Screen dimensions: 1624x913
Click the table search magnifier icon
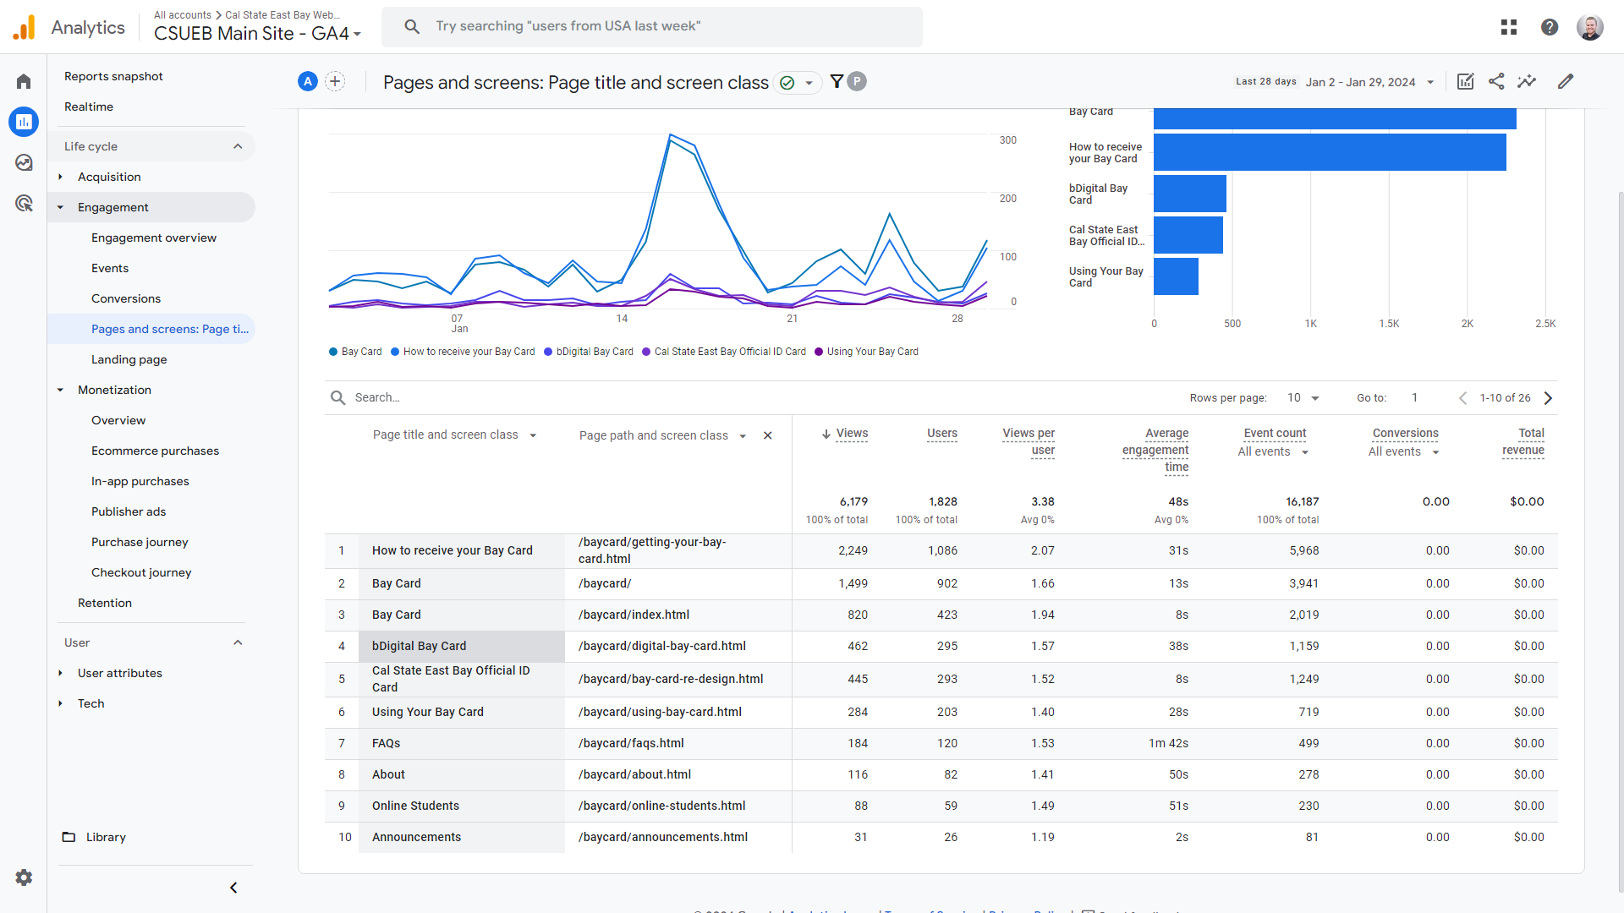click(338, 398)
